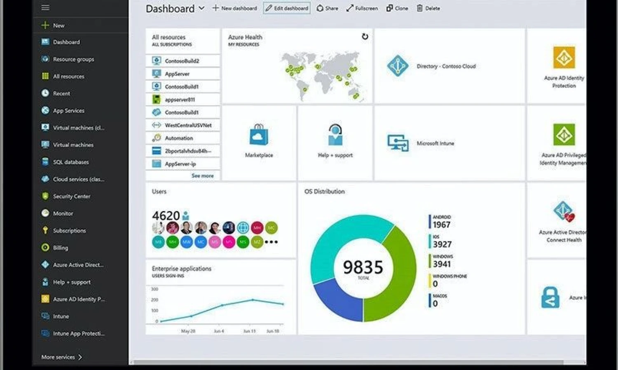Click the 4620 users count
The image size is (618, 370).
tap(166, 216)
